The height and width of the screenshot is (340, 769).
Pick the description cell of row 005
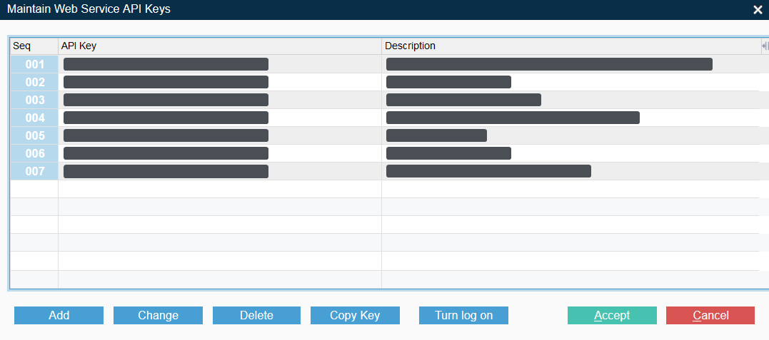tap(436, 135)
